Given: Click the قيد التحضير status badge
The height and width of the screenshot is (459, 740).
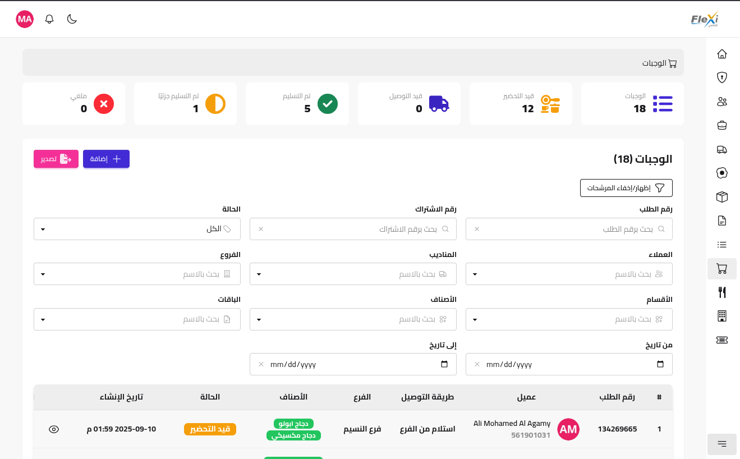Looking at the screenshot, I should point(210,429).
